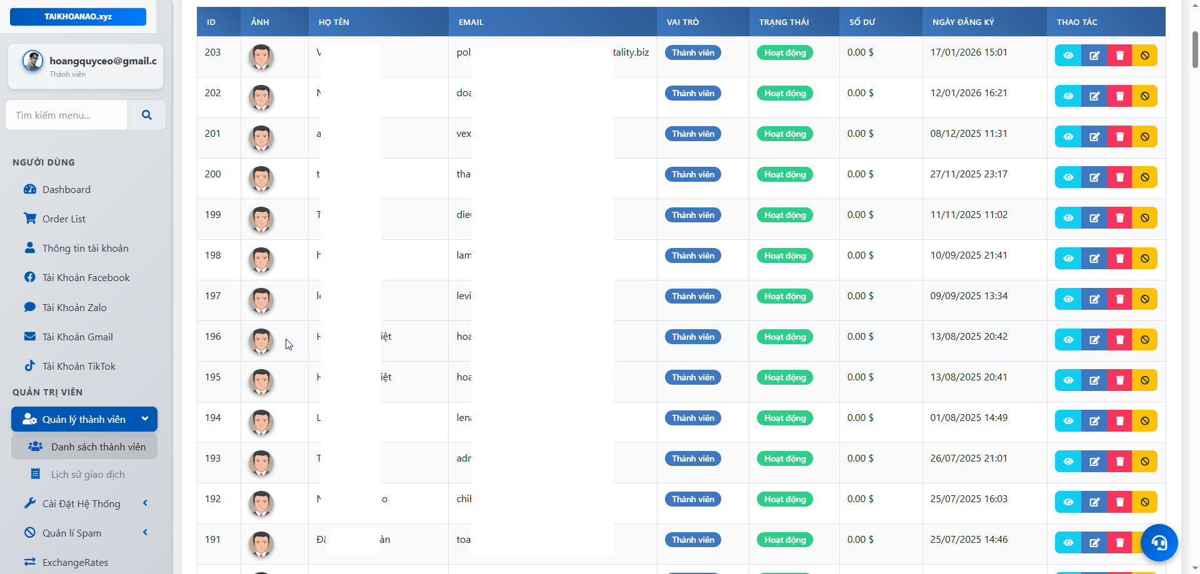Image resolution: width=1200 pixels, height=574 pixels.
Task: Open Tài Khoản Facebook menu item
Action: pyautogui.click(x=86, y=277)
